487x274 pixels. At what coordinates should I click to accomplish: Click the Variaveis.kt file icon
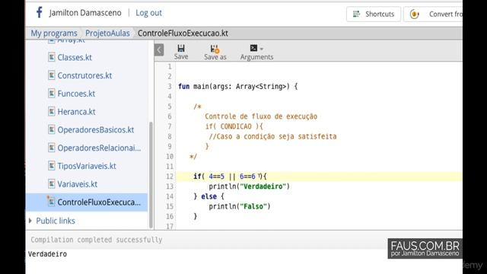coord(52,183)
